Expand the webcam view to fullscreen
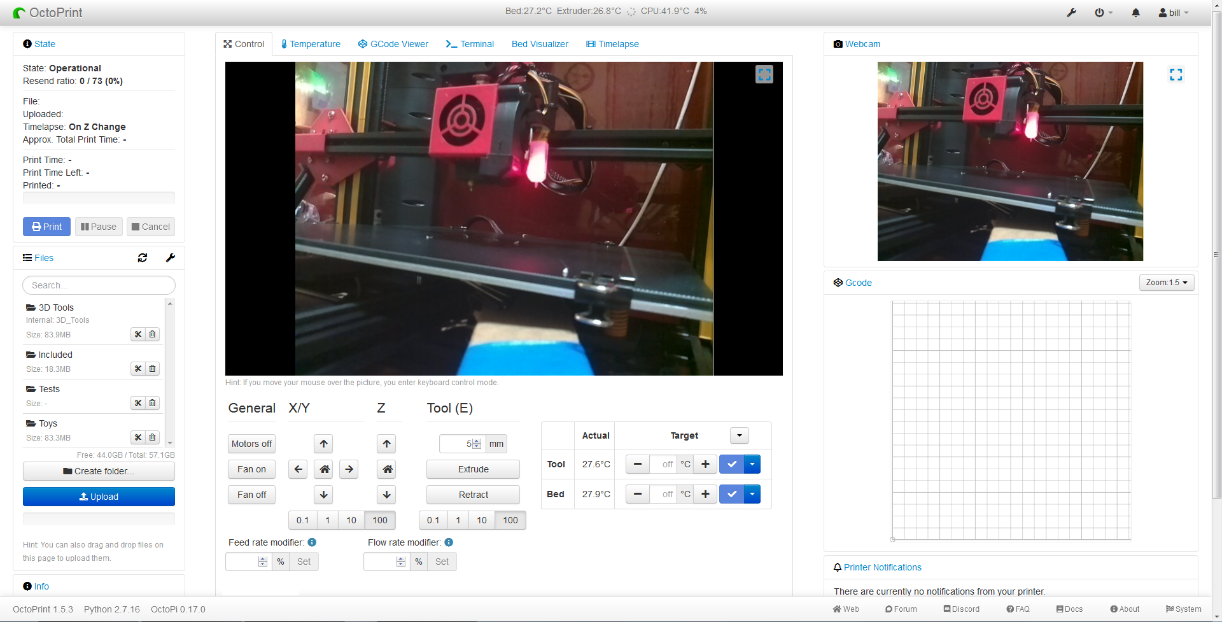This screenshot has height=622, width=1222. point(1176,74)
